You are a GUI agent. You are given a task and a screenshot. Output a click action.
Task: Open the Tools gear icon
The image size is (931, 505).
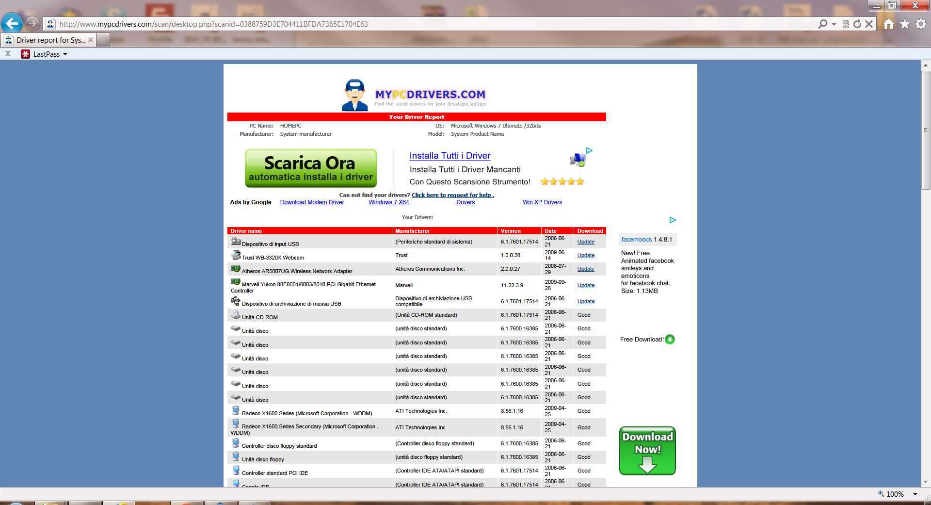point(921,24)
